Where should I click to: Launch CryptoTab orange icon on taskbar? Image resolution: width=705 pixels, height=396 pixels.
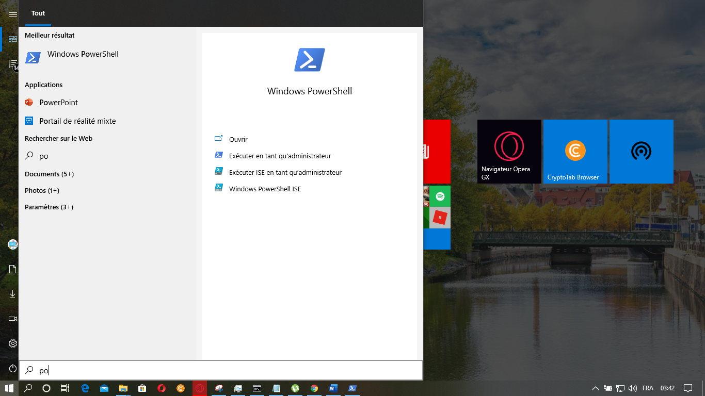(181, 388)
